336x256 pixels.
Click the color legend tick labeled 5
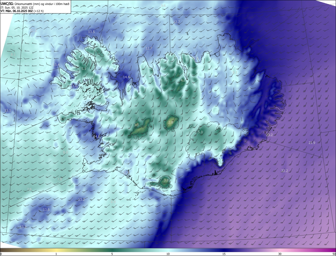click(112, 254)
